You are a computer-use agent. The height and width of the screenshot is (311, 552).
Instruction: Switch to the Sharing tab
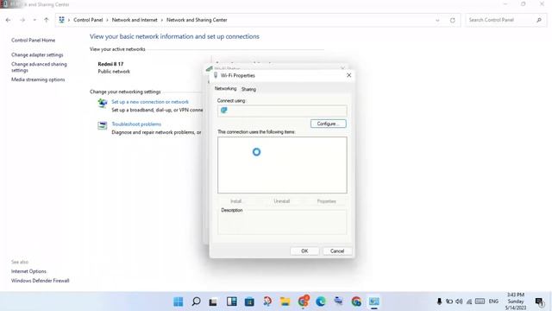(248, 89)
